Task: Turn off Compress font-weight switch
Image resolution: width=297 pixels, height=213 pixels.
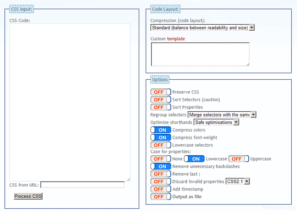Action: [x=160, y=138]
